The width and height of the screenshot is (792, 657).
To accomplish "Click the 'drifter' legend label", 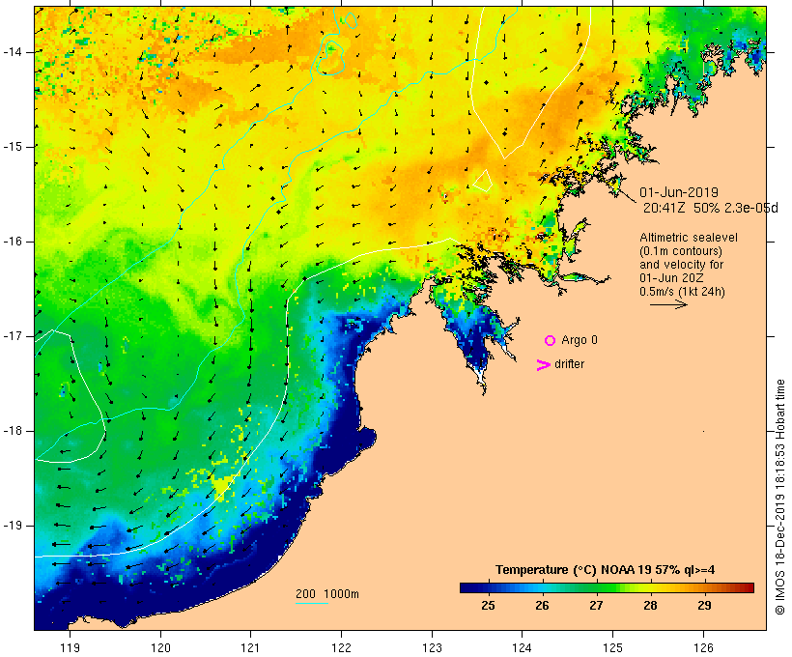I will pos(569,364).
